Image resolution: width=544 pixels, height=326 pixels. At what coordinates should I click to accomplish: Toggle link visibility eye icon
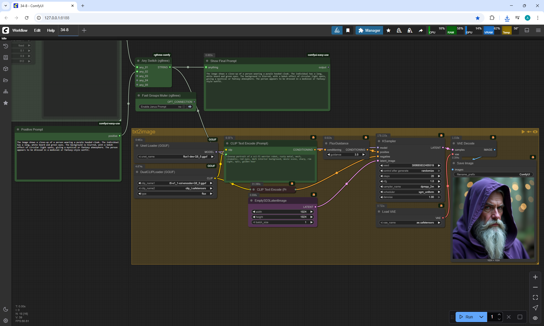coord(535,318)
